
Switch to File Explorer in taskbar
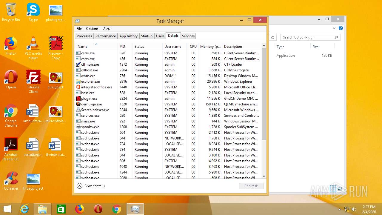click(43, 209)
